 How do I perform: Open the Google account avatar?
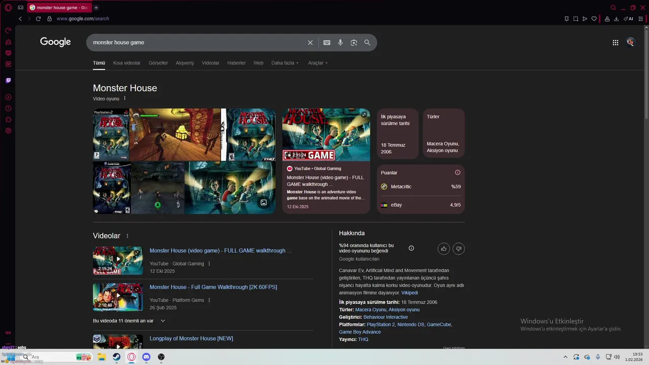click(x=630, y=43)
